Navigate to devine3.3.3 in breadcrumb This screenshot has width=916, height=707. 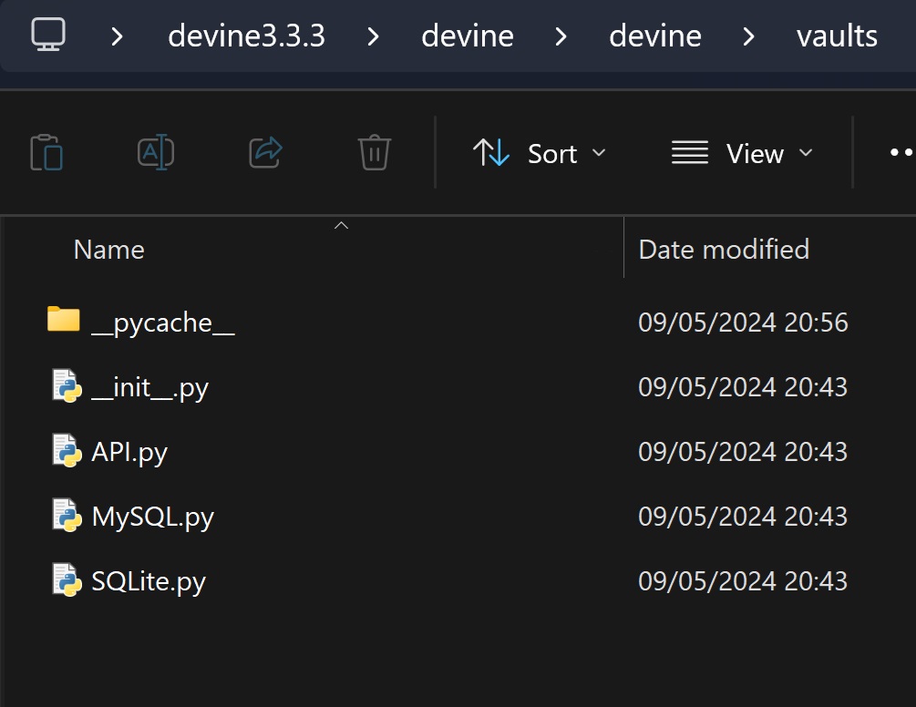pos(247,36)
